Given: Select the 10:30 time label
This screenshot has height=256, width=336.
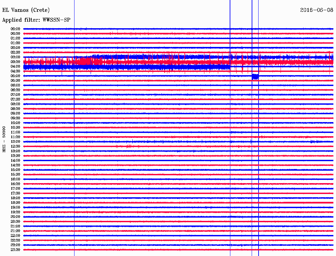Looking at the screenshot, I should pos(15,127).
